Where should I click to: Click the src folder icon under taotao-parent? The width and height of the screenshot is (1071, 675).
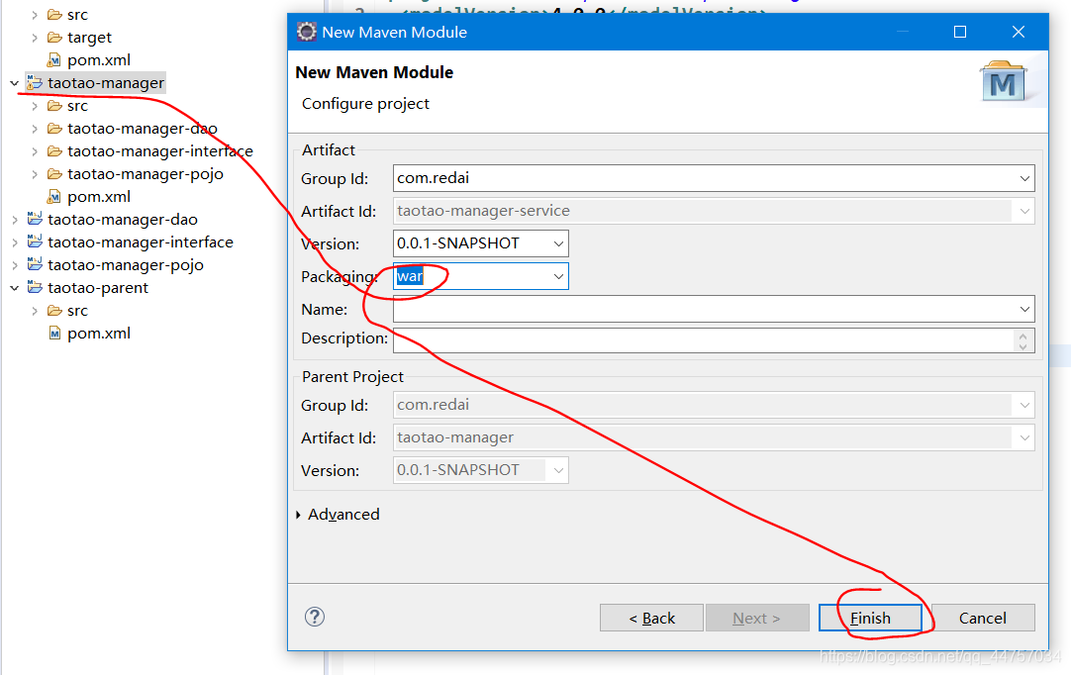tap(54, 311)
